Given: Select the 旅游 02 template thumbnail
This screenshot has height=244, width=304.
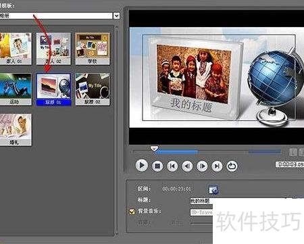Looking at the screenshot, I should pos(93,89).
